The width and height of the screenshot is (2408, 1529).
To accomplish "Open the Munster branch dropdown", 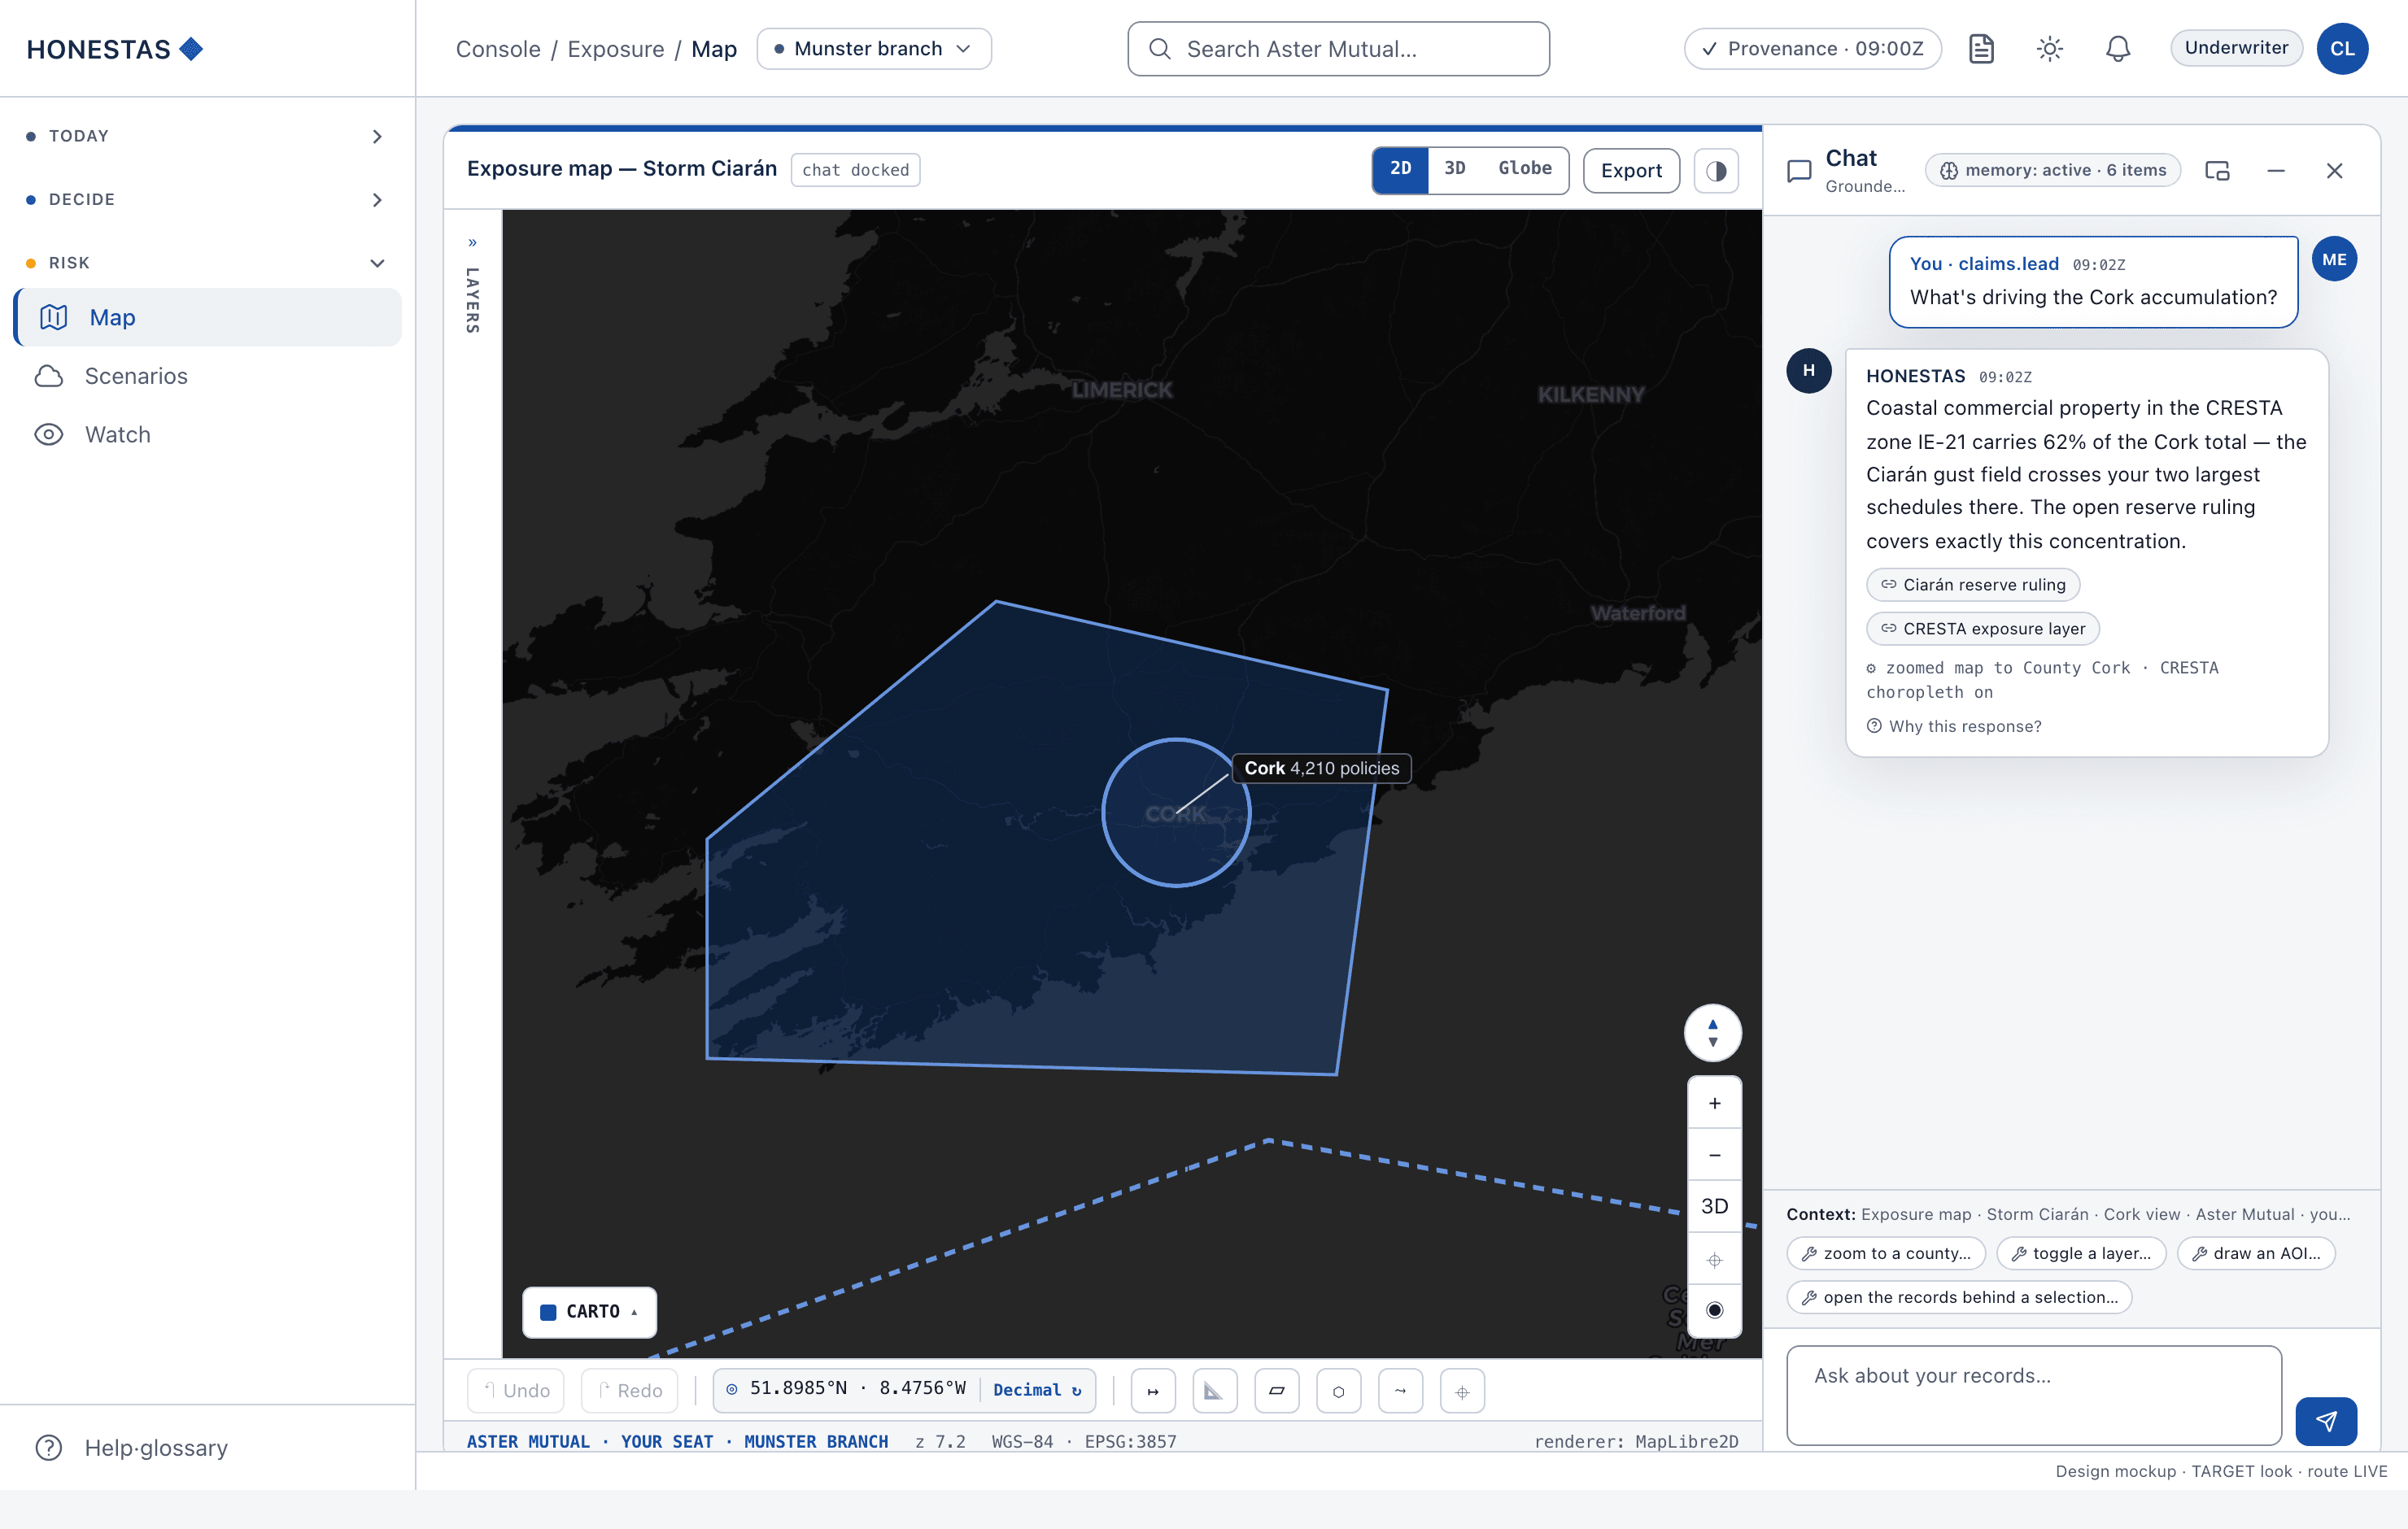I will [x=874, y=49].
